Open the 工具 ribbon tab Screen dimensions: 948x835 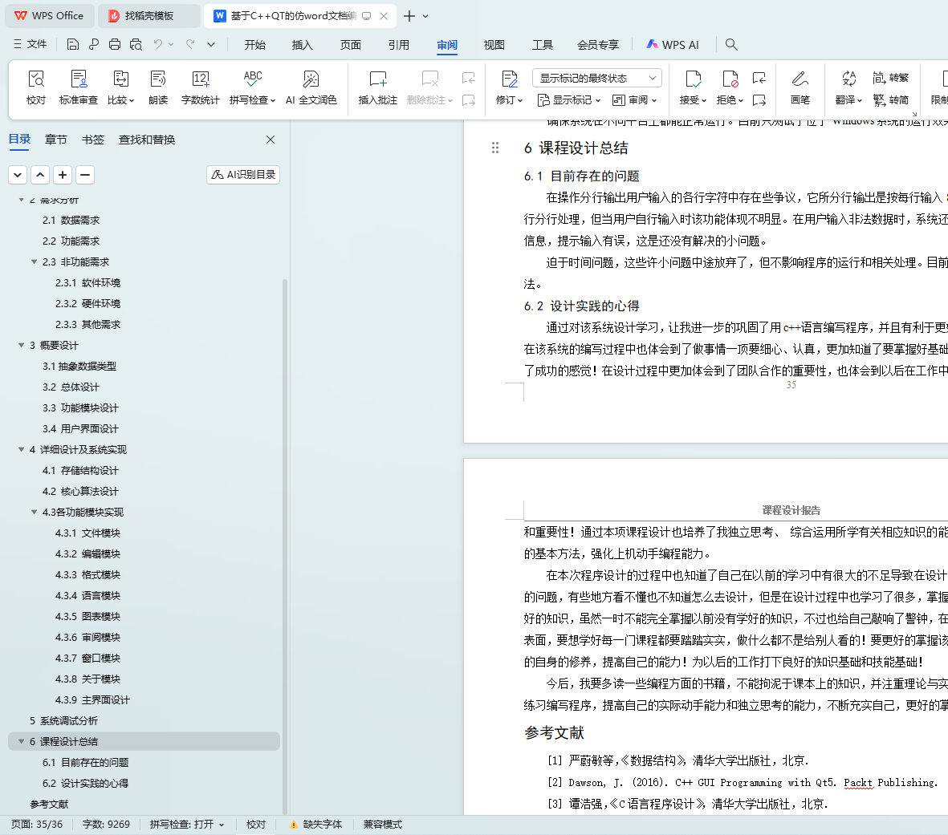[x=543, y=45]
